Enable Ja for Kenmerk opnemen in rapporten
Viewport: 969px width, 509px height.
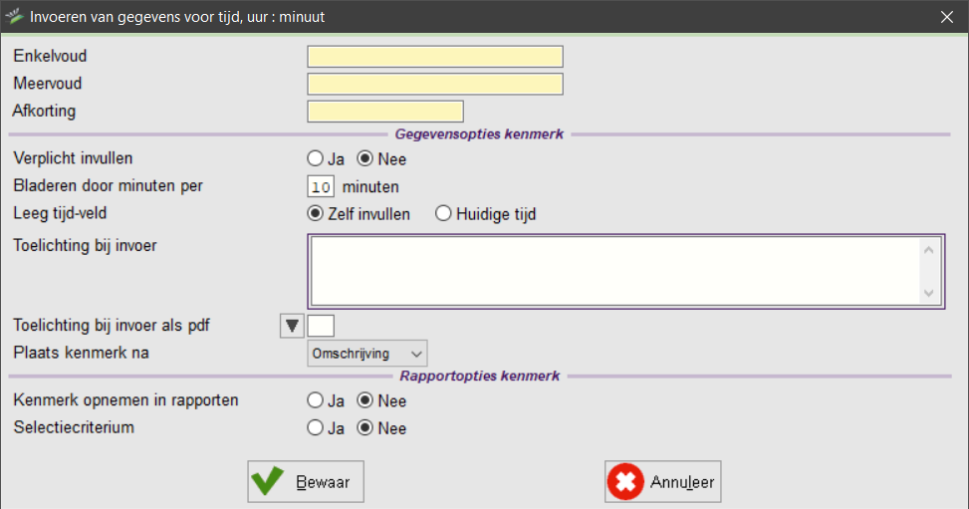316,401
